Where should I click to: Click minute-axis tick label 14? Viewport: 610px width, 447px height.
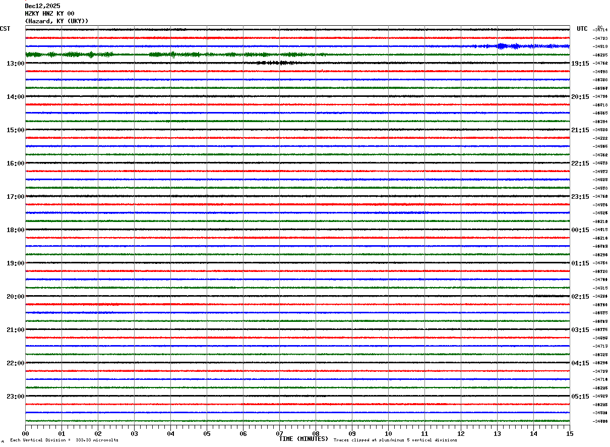pos(533,433)
